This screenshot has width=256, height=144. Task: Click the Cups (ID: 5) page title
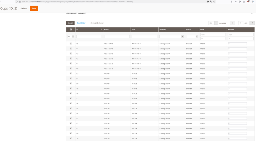tap(9, 8)
